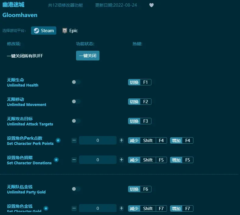Click the 幽港迷城 game title

13,5
